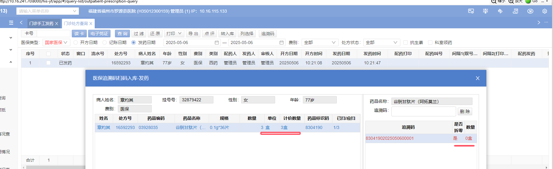Open the tab options ellipsis menu
The height and width of the screenshot is (169, 553).
point(546,22)
